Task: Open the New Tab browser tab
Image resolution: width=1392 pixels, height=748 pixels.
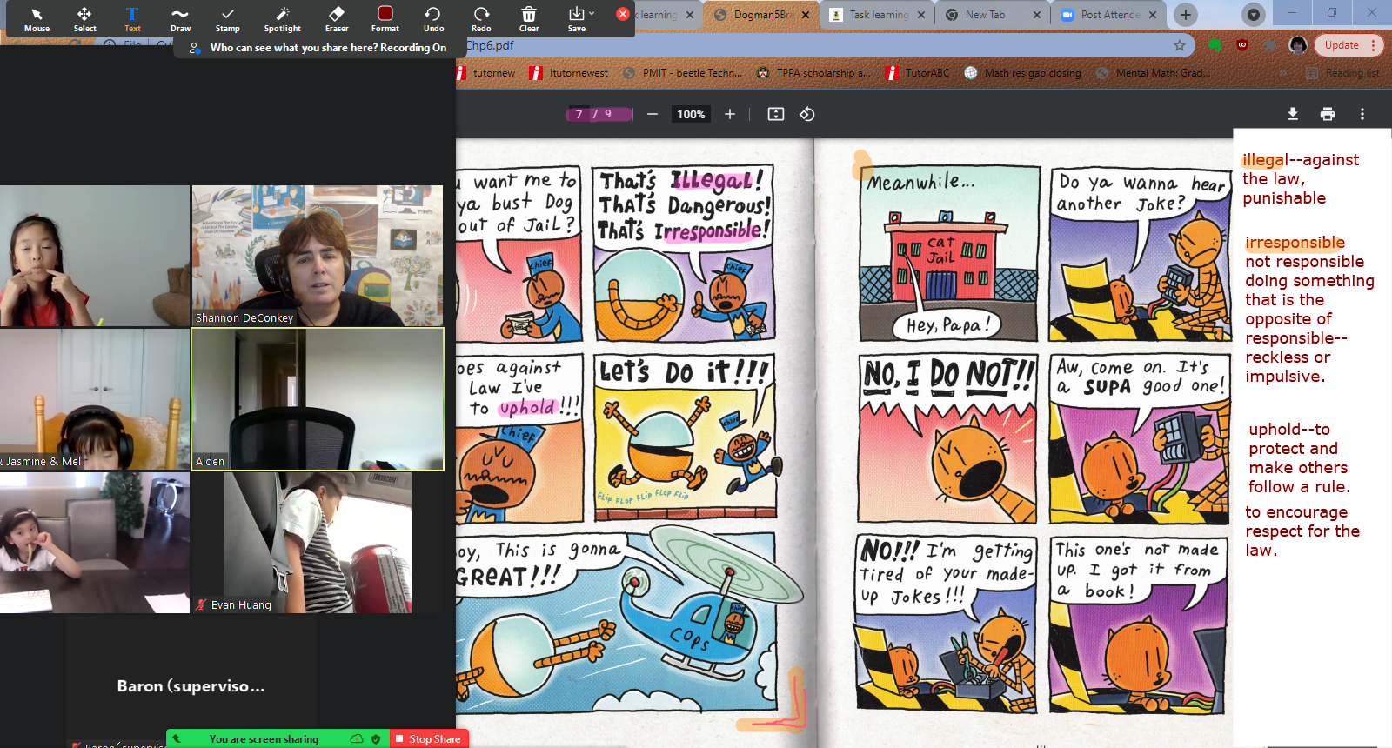Action: tap(994, 15)
